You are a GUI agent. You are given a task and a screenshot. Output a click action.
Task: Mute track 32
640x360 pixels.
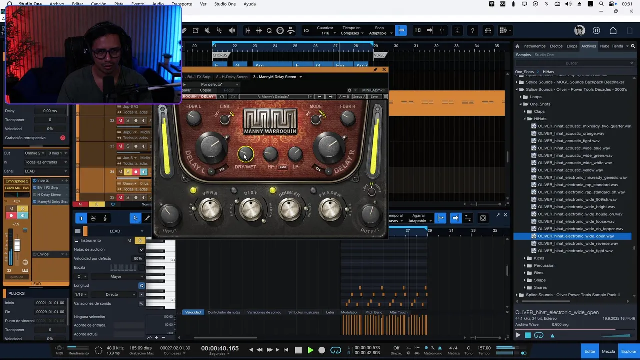pos(120,121)
